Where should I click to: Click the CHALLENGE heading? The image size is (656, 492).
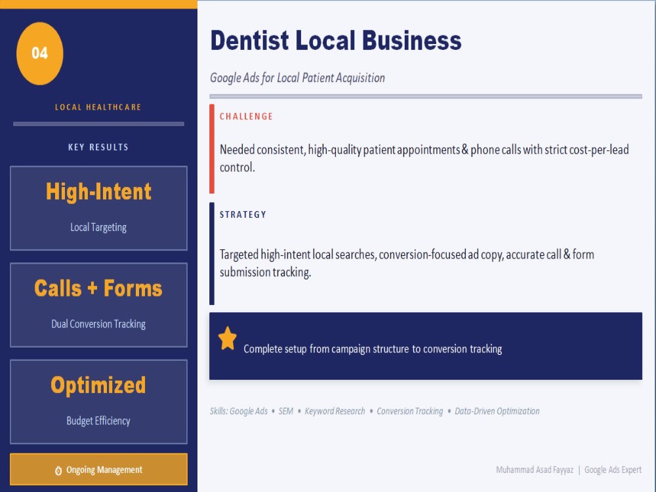click(x=247, y=116)
